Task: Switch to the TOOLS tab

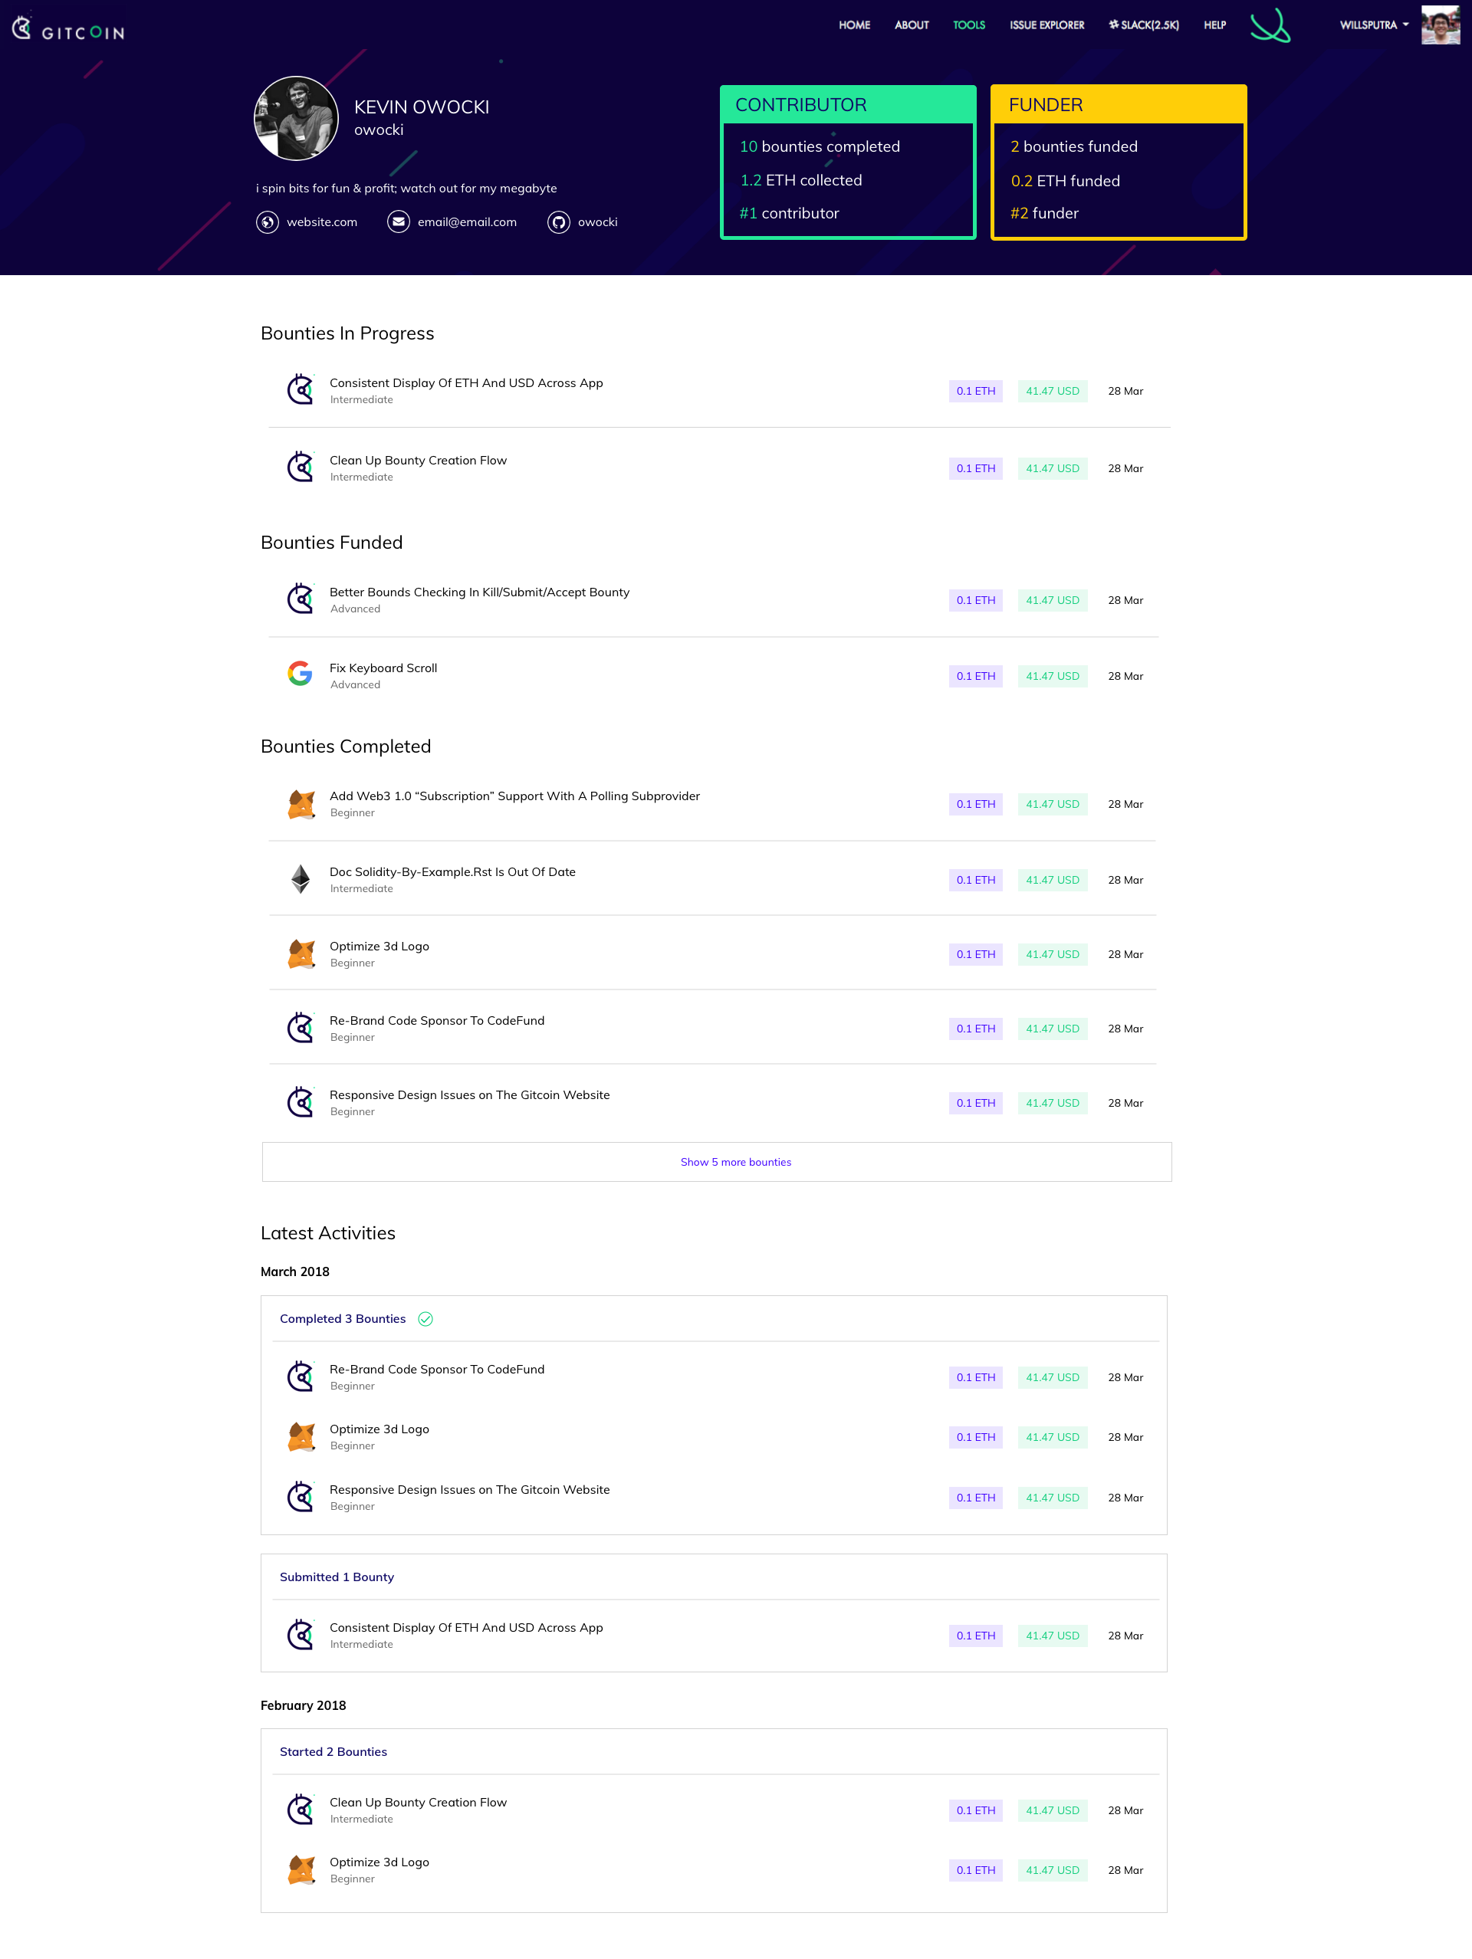Action: click(x=968, y=25)
